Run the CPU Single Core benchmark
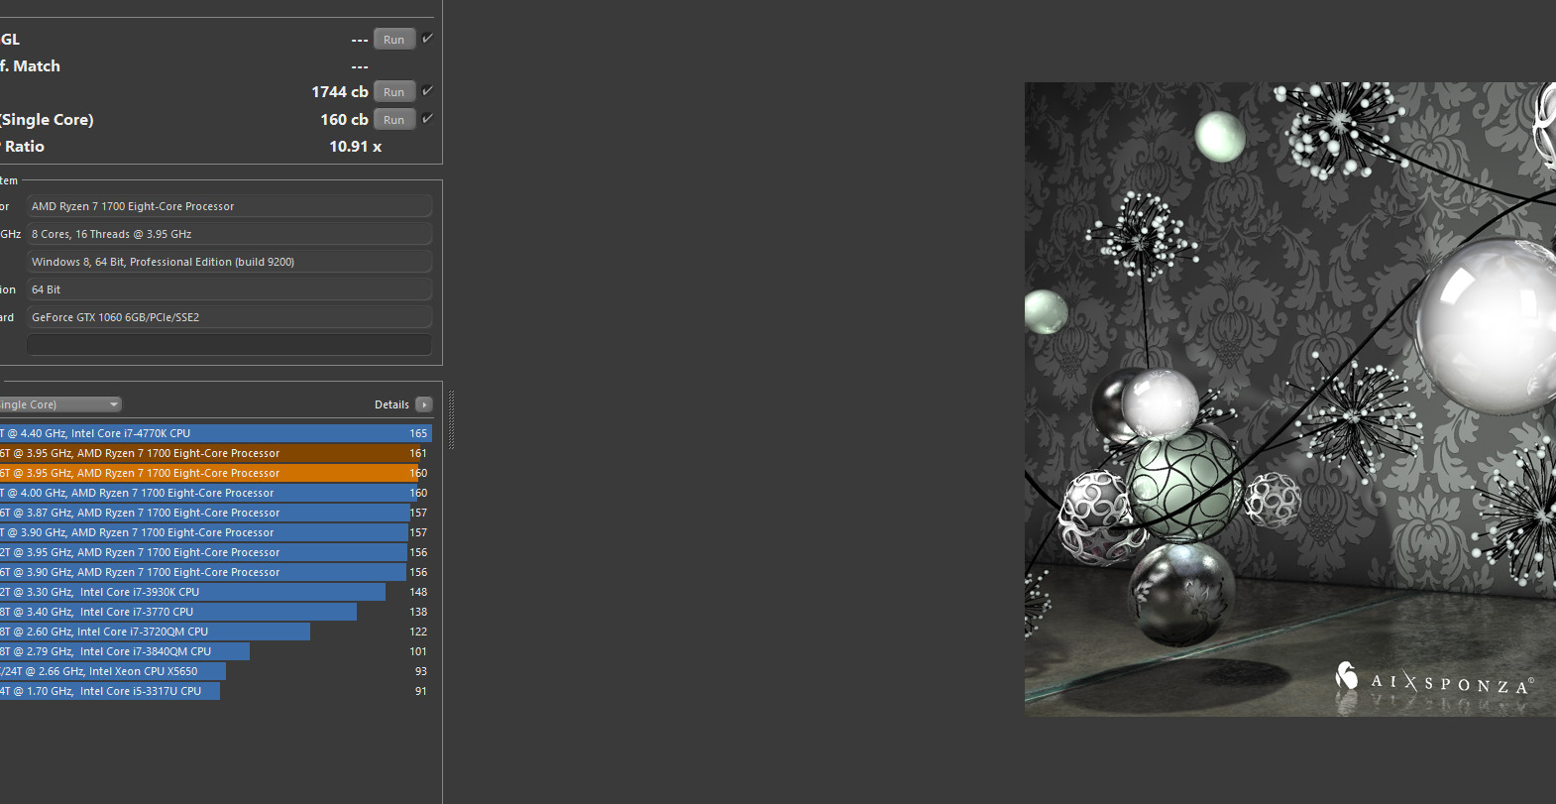The image size is (1556, 804). point(394,120)
